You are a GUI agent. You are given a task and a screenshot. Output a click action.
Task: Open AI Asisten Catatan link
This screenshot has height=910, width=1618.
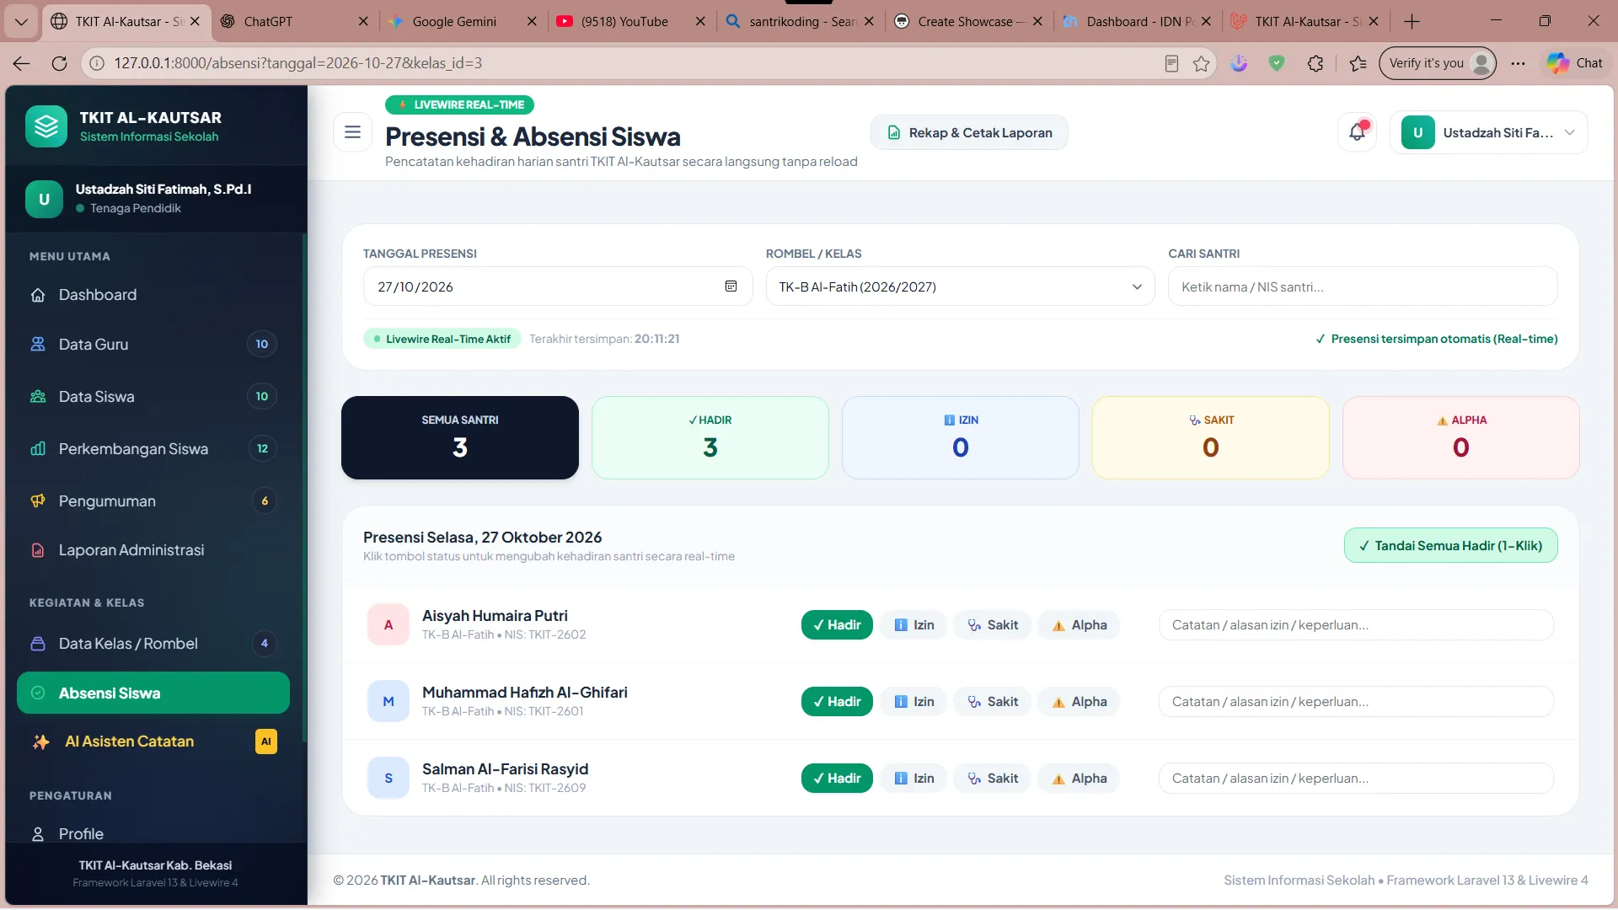[x=153, y=741]
